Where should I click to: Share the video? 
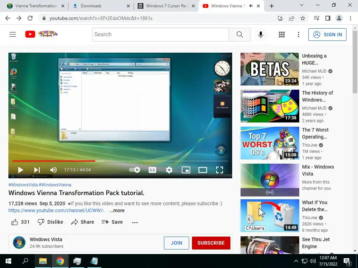tap(83, 222)
